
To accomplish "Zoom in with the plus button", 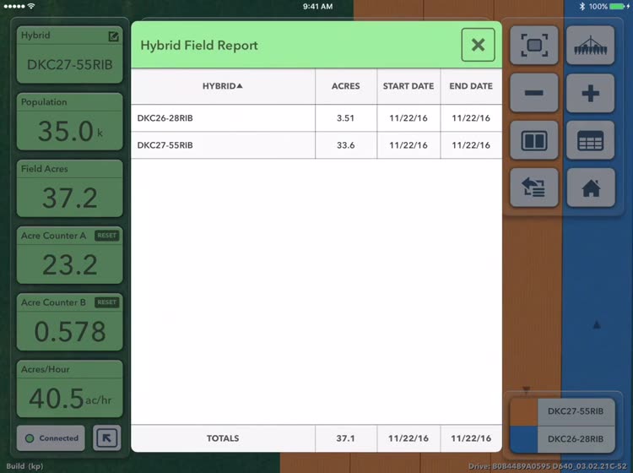I will (590, 93).
